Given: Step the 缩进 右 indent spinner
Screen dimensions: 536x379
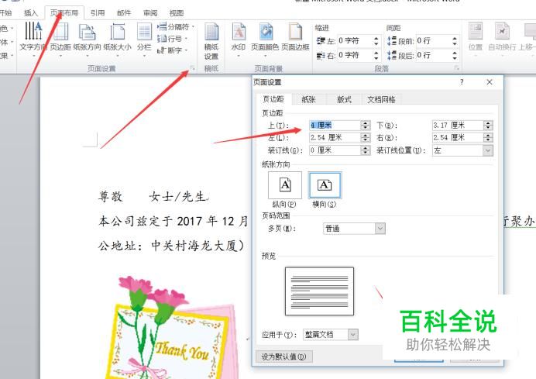Looking at the screenshot, I should pyautogui.click(x=376, y=55).
